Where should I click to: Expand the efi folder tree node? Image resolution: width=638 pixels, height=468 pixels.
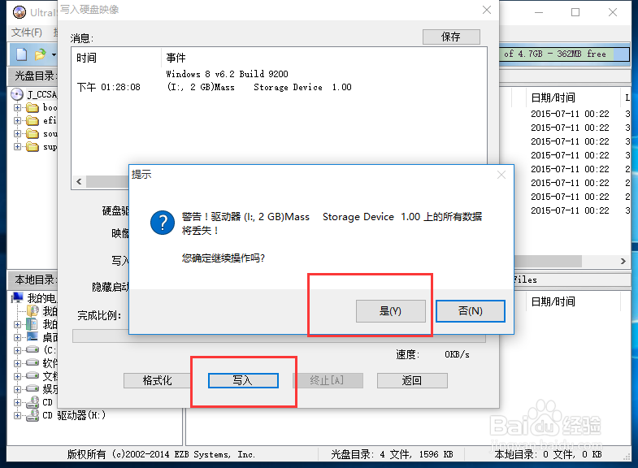pyautogui.click(x=17, y=121)
